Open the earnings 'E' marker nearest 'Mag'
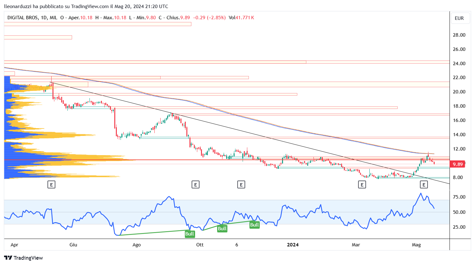Viewport: 475px width, 265px height. coord(424,185)
